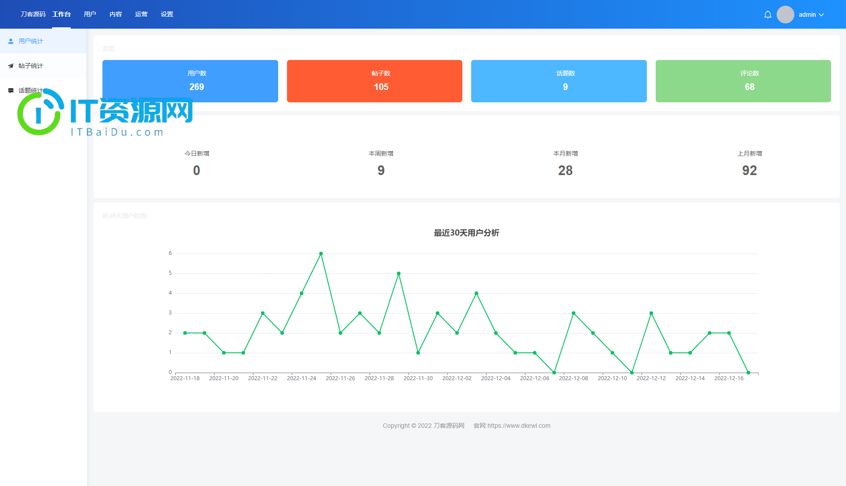Click the chart title 最近30天用户分析

pyautogui.click(x=466, y=233)
